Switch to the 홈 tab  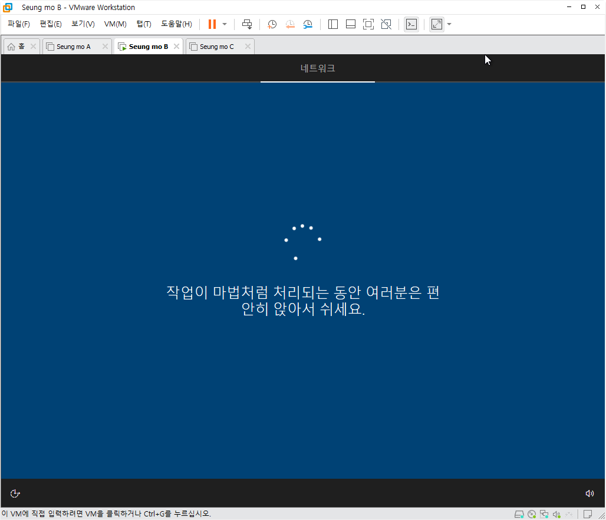17,47
